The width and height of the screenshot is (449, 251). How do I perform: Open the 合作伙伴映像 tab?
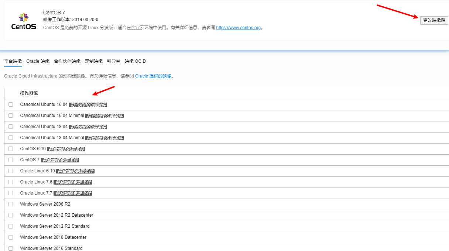(x=67, y=61)
